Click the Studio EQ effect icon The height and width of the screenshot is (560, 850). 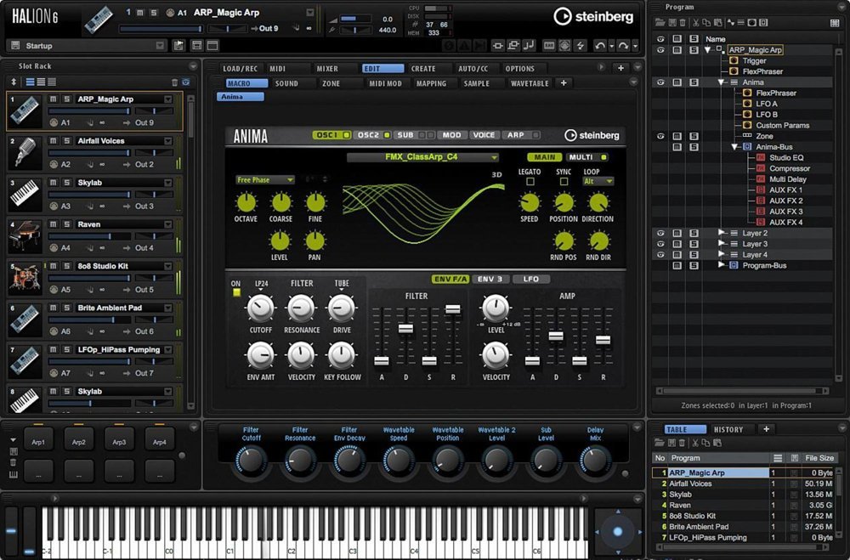(760, 158)
